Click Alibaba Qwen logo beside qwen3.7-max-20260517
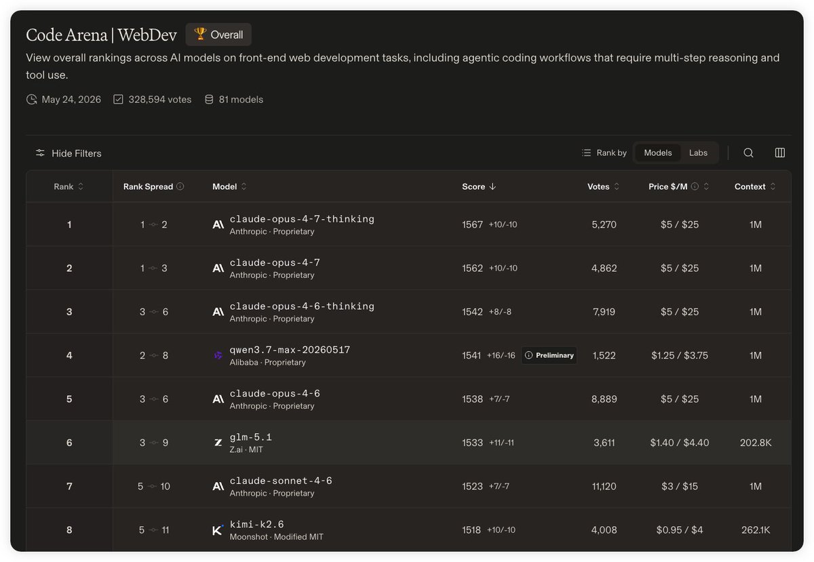The image size is (814, 562). point(218,355)
